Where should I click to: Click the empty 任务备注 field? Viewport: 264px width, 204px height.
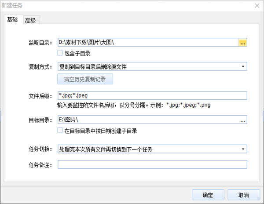pyautogui.click(x=152, y=164)
